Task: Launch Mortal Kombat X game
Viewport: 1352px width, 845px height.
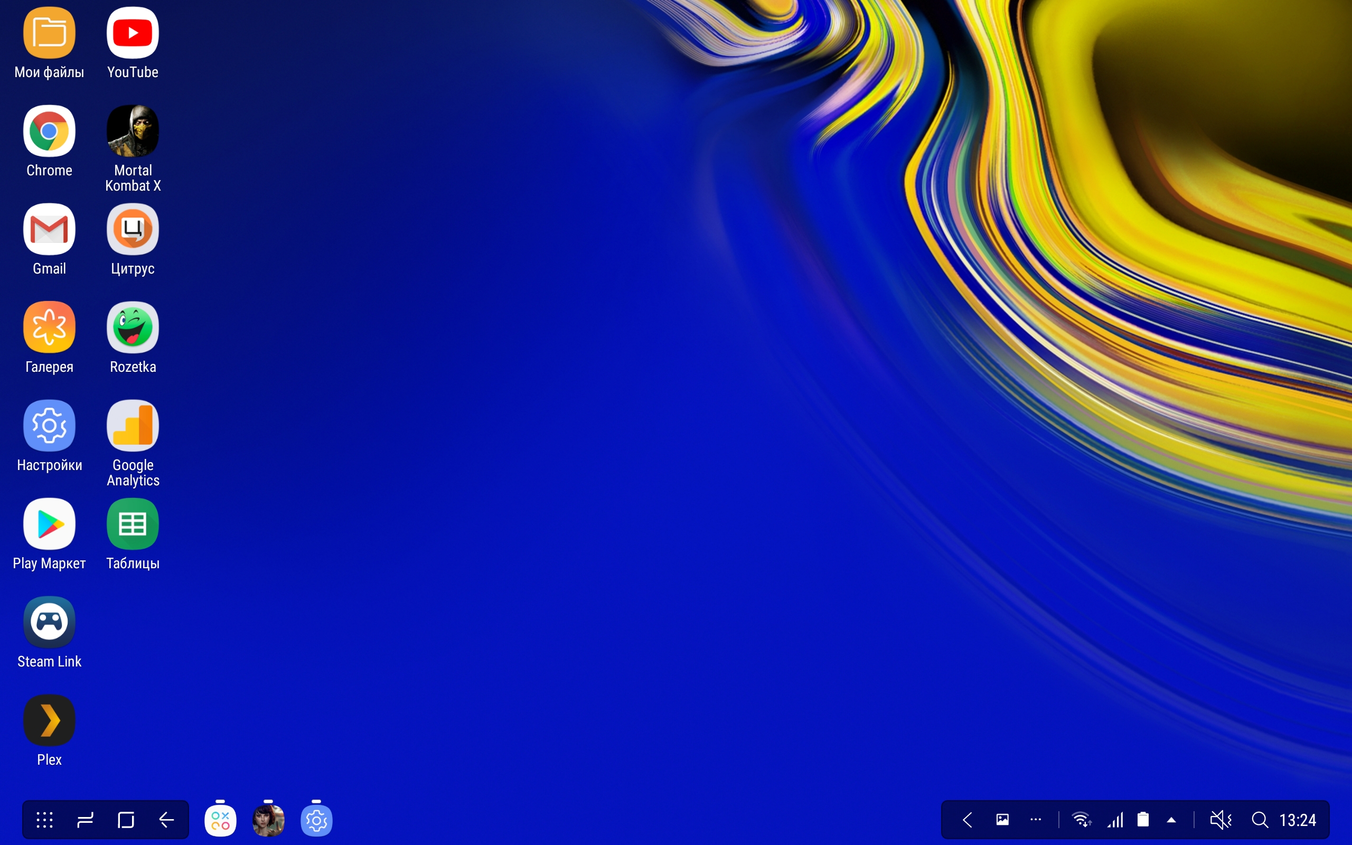Action: [133, 132]
